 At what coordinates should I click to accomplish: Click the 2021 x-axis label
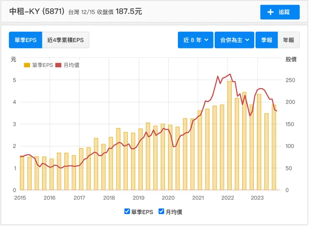[x=198, y=198]
